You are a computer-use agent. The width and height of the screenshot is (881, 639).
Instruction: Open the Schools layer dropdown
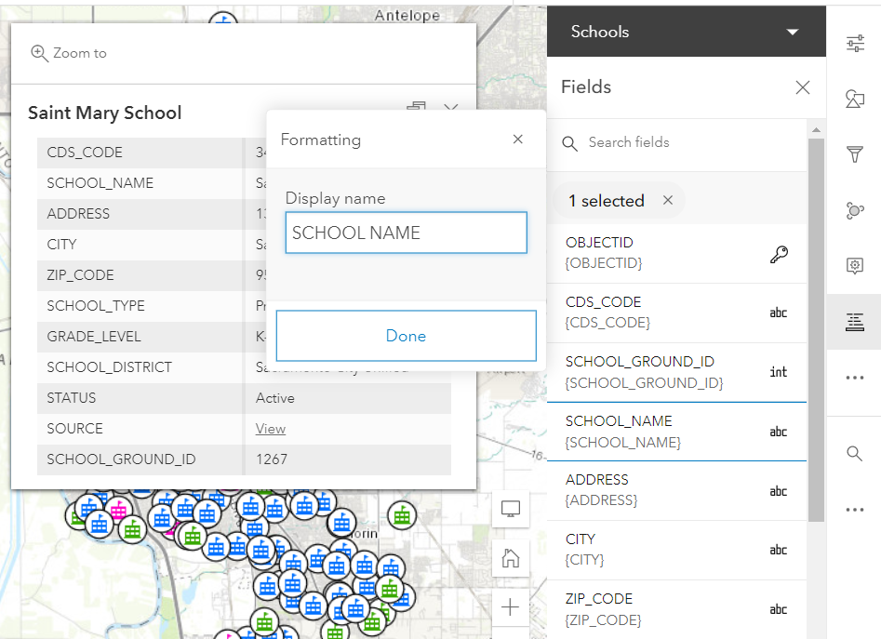[x=792, y=31]
